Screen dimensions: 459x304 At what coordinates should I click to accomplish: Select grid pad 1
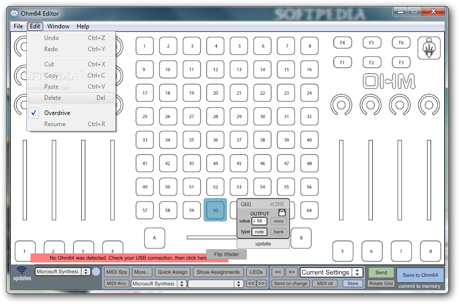click(x=145, y=46)
